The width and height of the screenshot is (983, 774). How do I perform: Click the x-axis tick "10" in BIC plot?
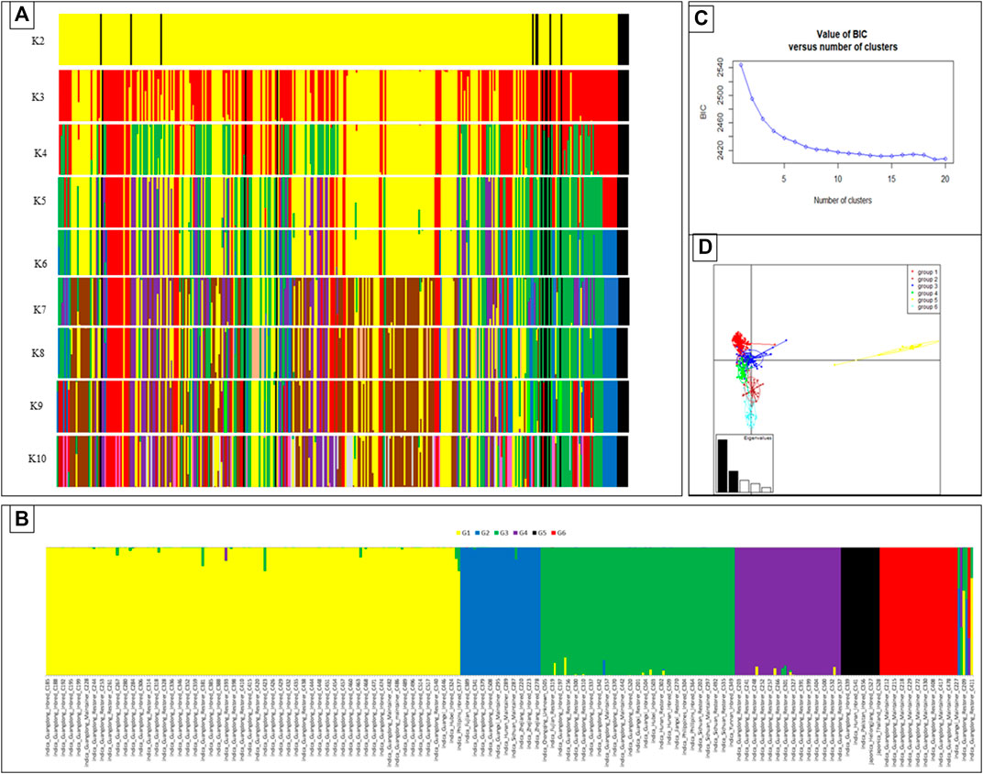837,179
